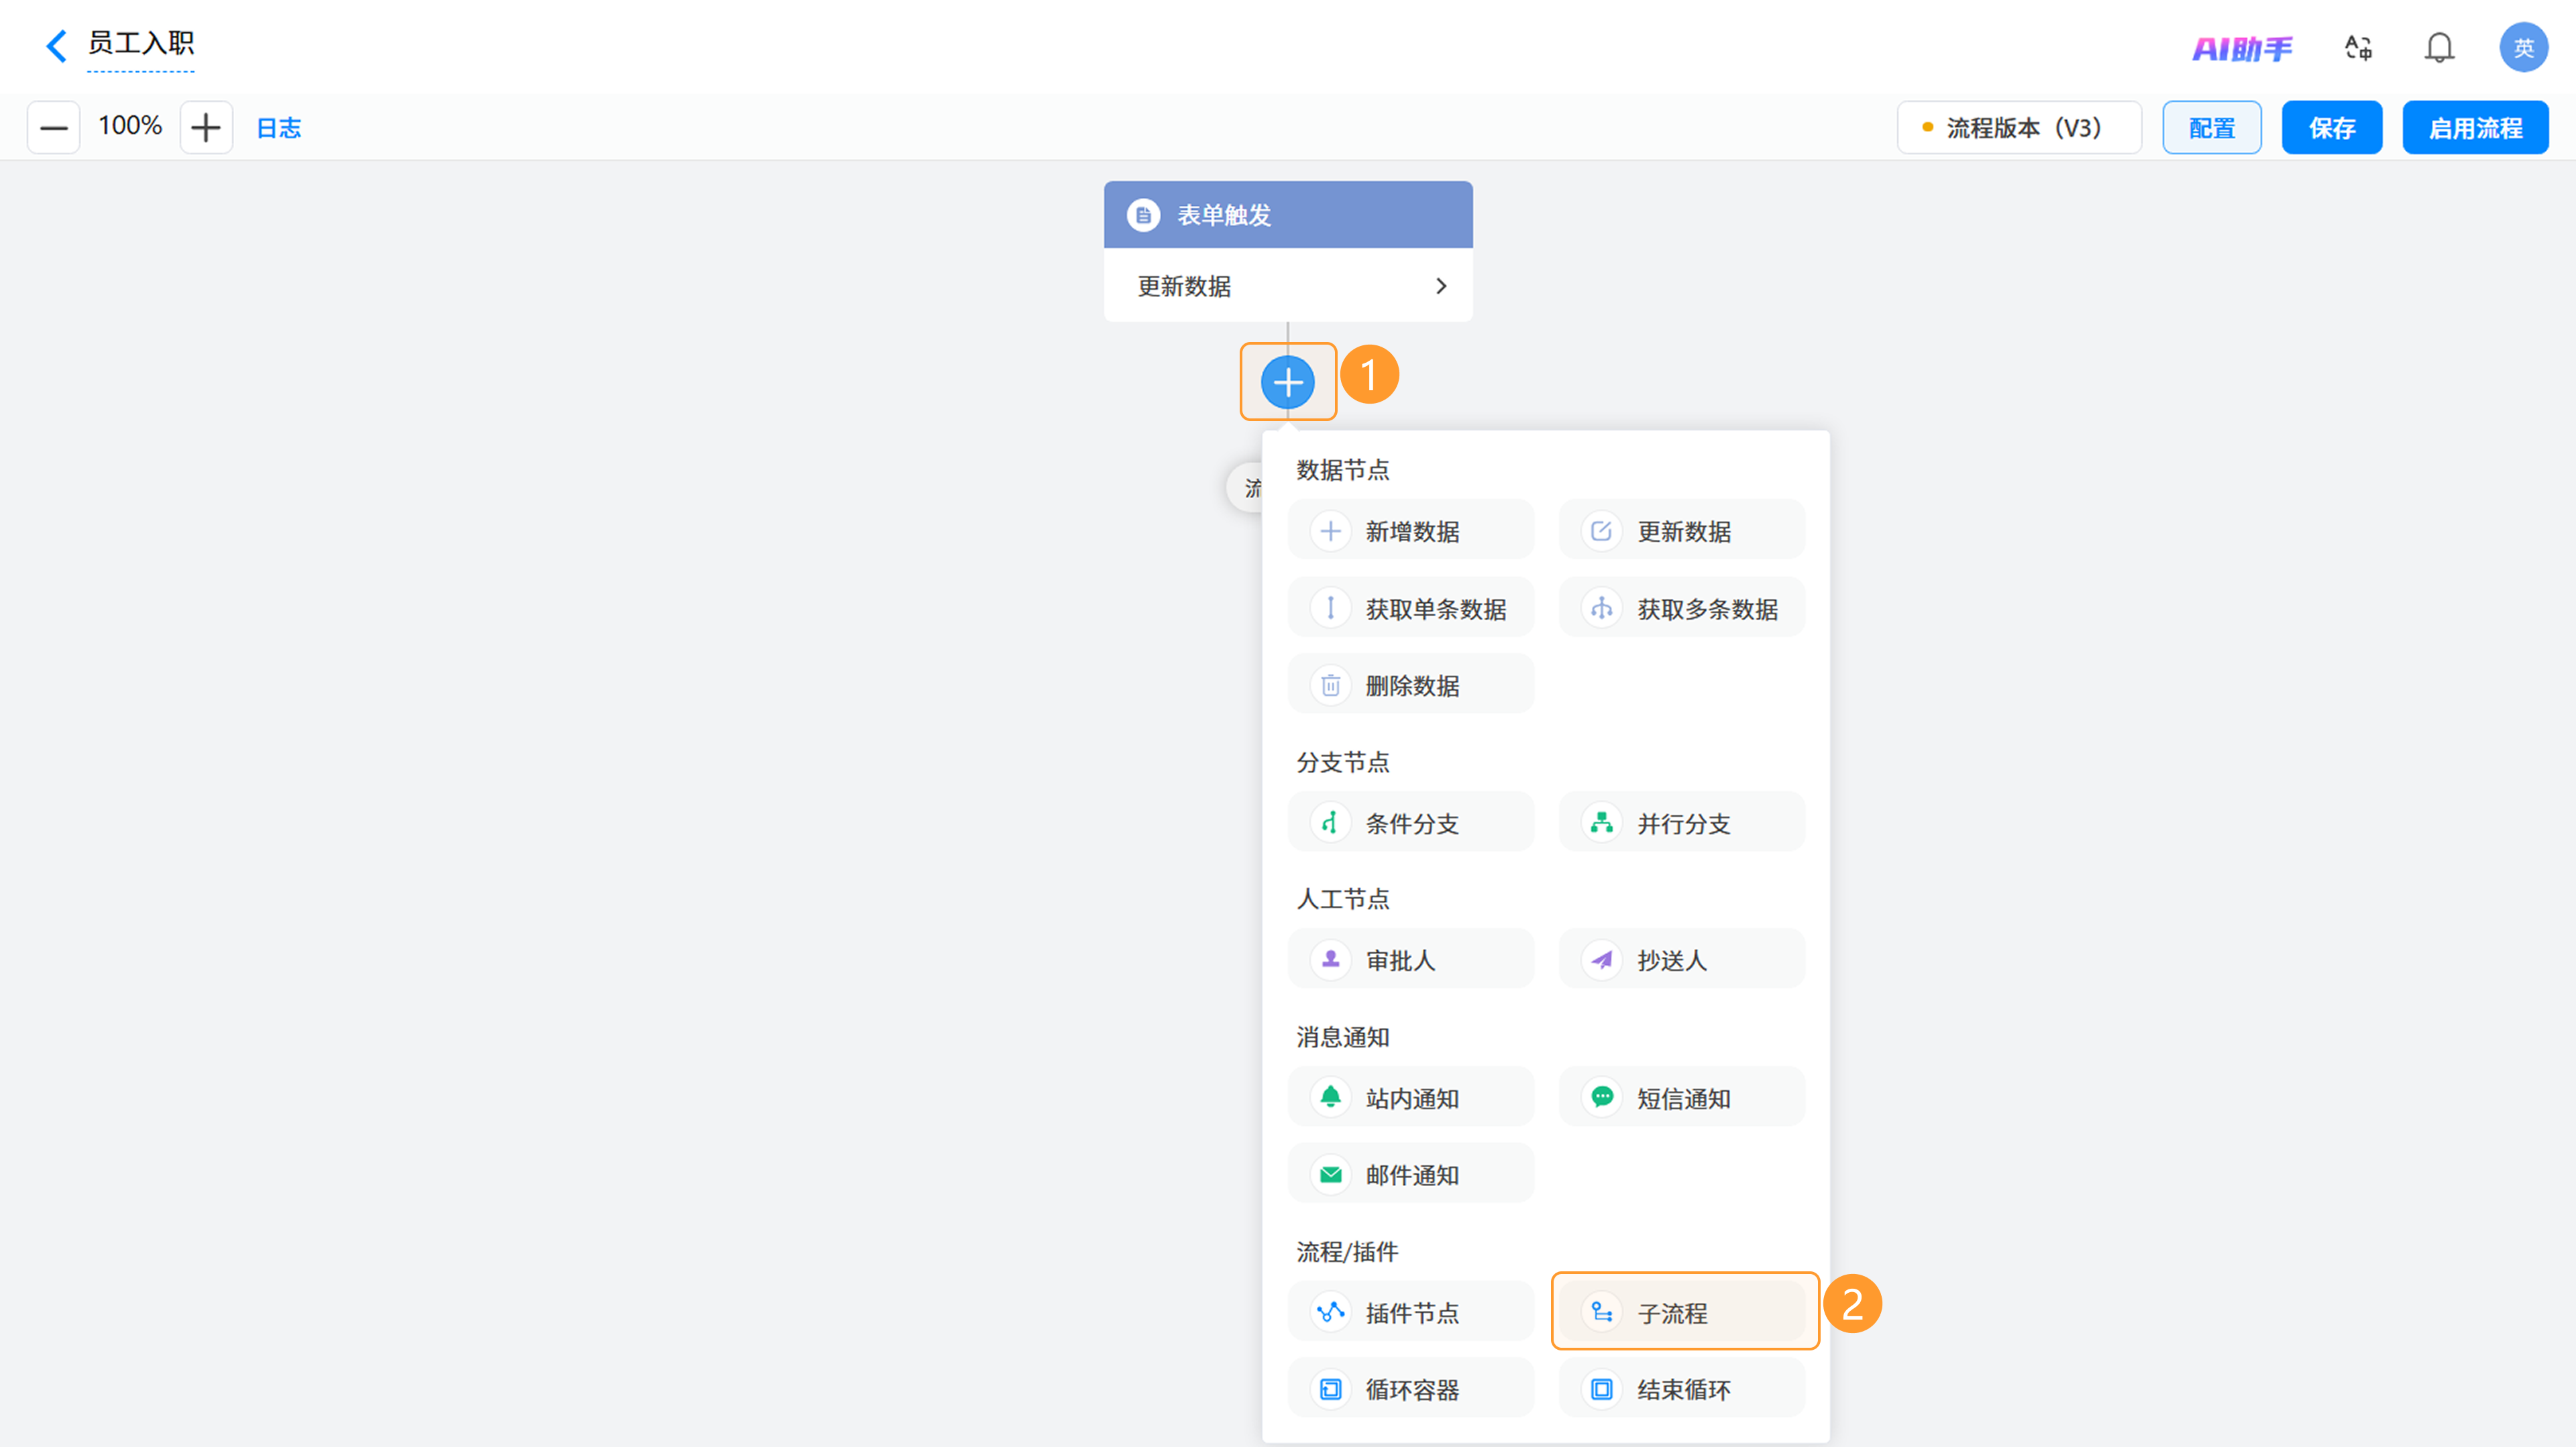Open the 日志 log link
This screenshot has height=1447, width=2576.
coord(279,128)
